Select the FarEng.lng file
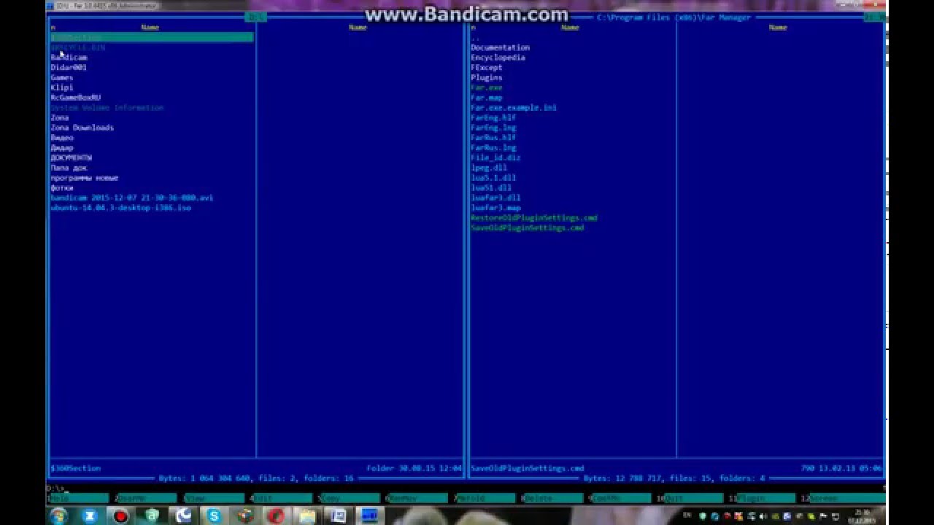934x525 pixels. click(x=493, y=128)
